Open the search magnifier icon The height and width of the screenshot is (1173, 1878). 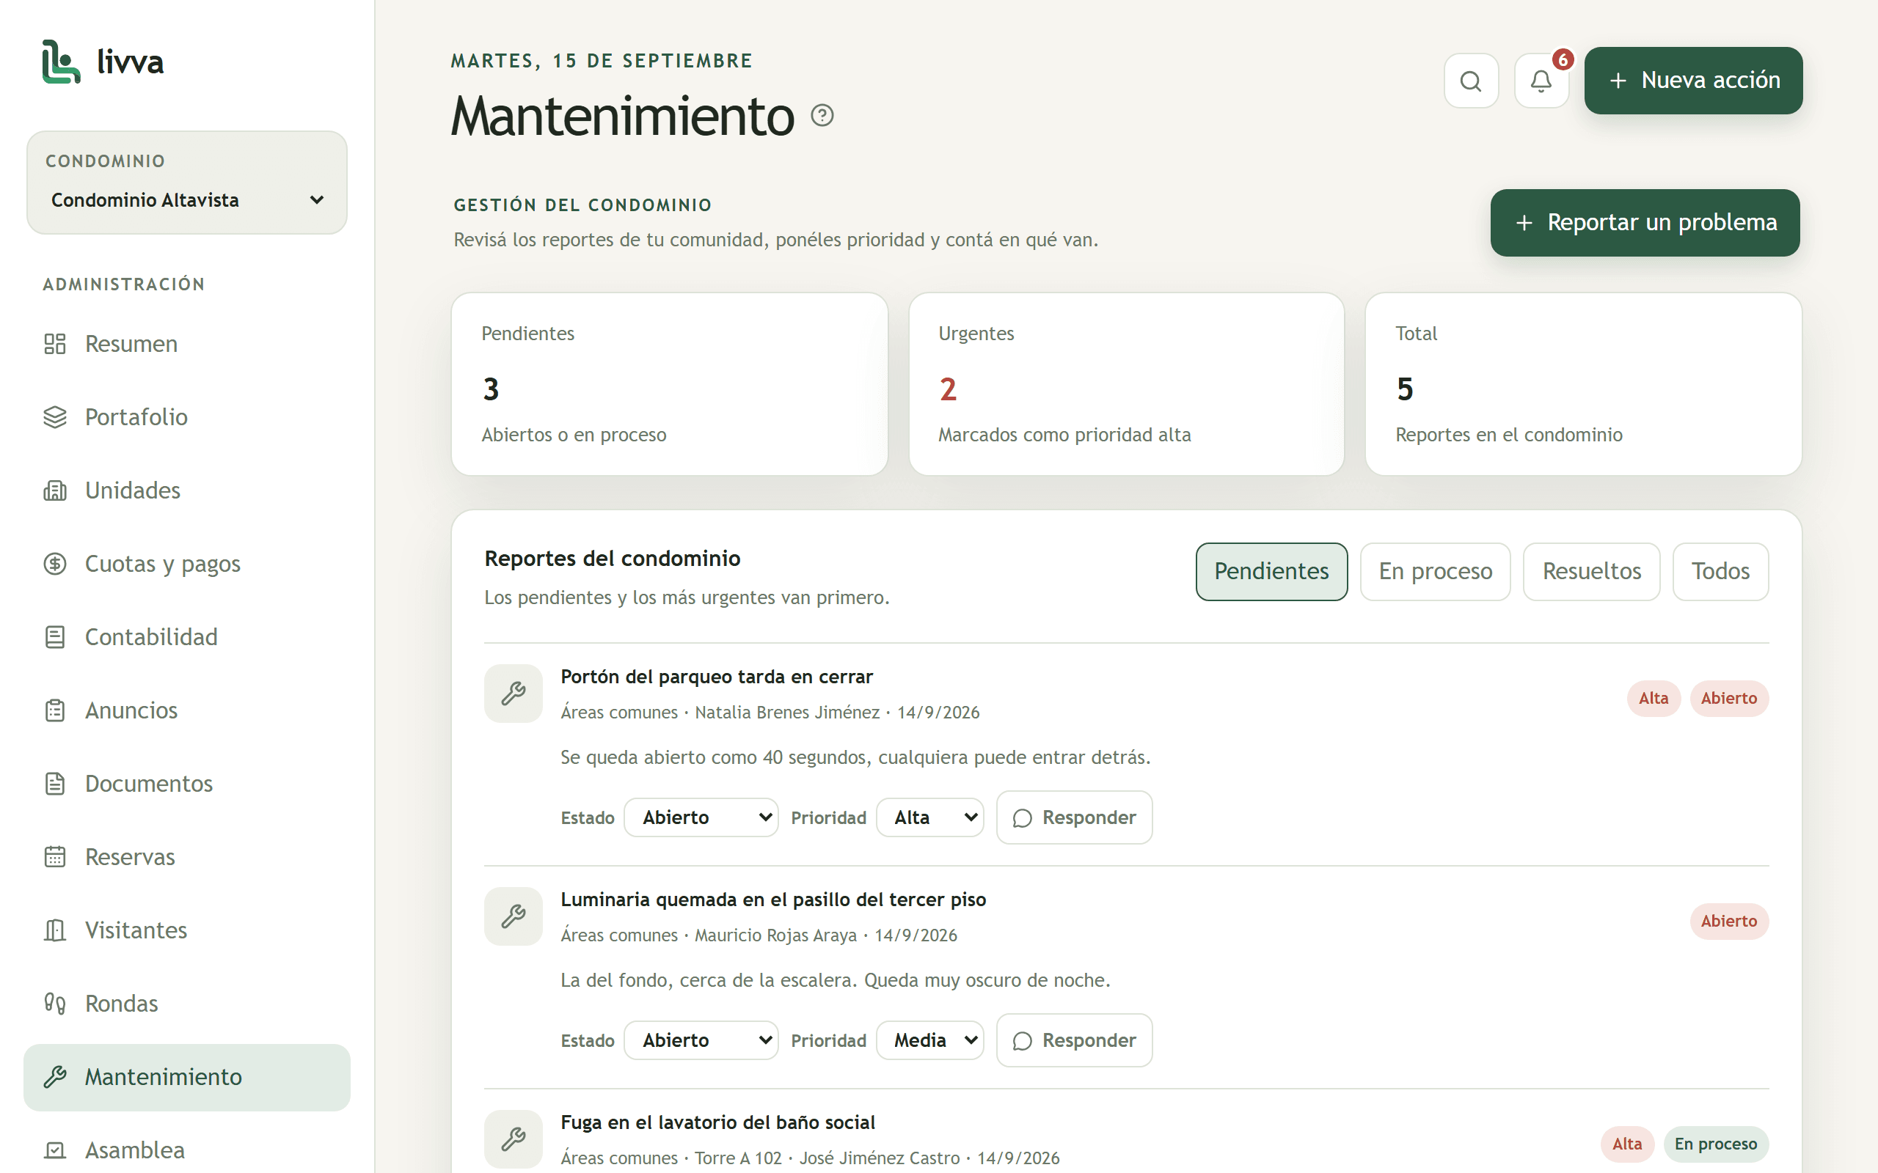coord(1471,81)
